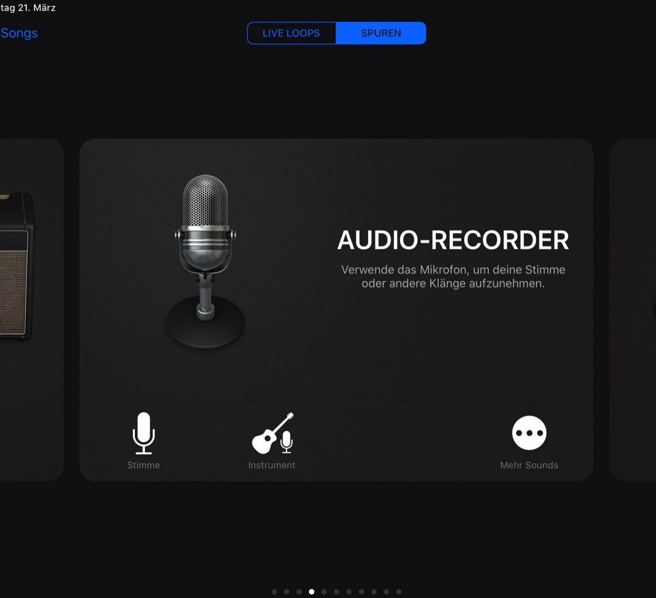This screenshot has width=656, height=598.
Task: Tap the page dot right of the active one
Action: coord(324,591)
